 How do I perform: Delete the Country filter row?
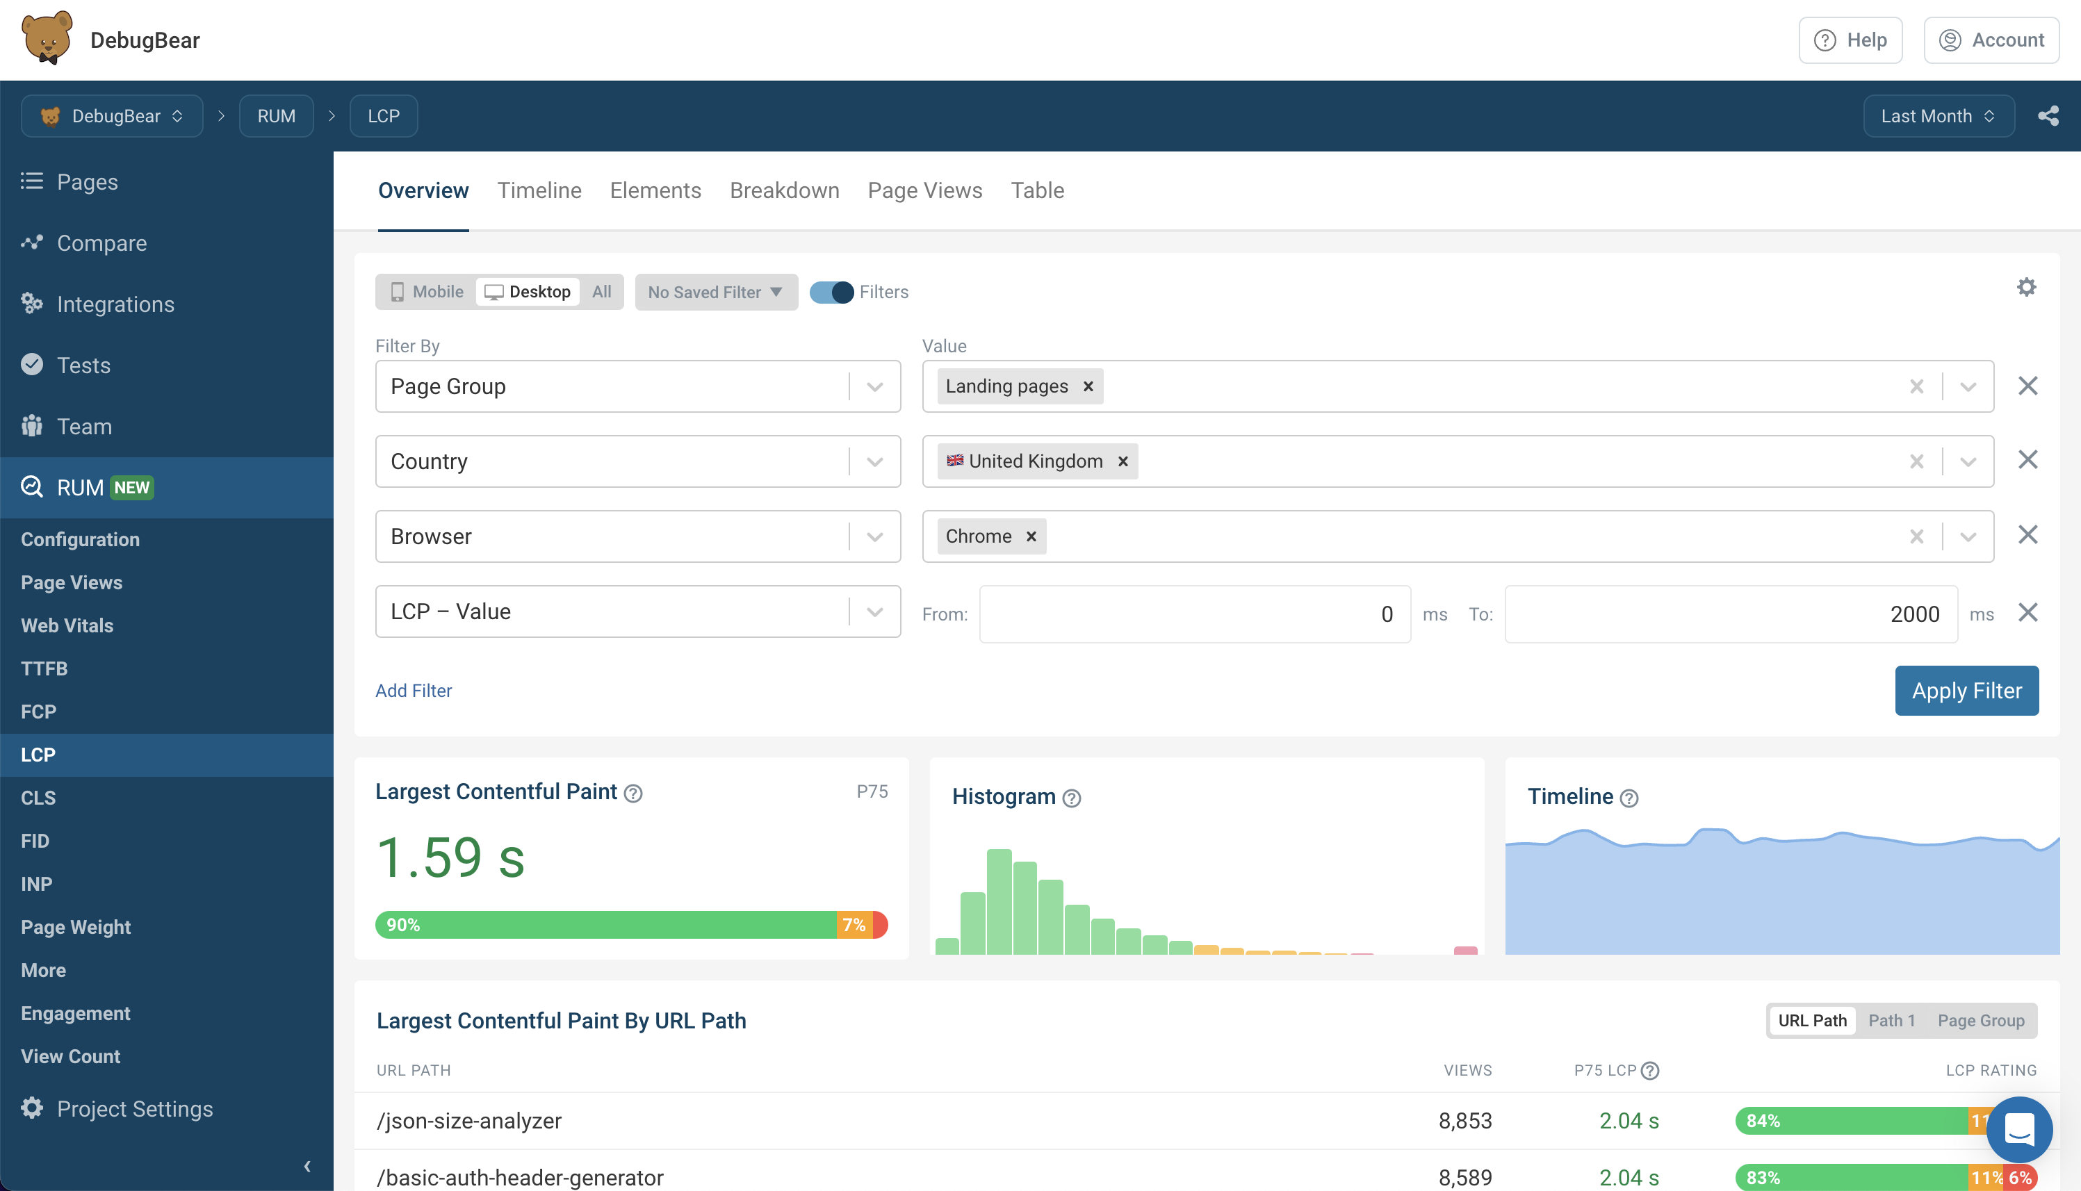2028,460
